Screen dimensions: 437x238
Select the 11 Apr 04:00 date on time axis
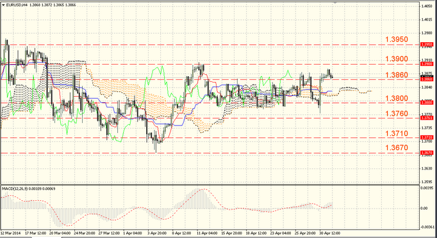[207, 233]
